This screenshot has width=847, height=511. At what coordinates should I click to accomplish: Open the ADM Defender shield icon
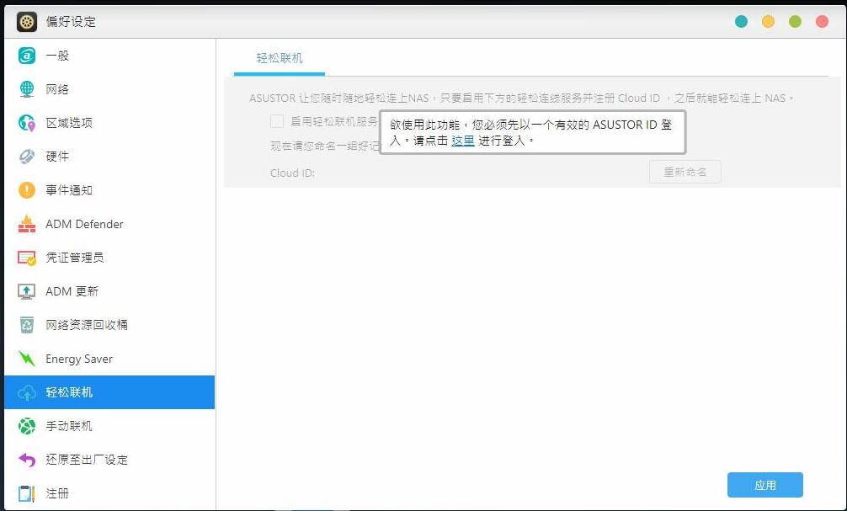click(25, 224)
